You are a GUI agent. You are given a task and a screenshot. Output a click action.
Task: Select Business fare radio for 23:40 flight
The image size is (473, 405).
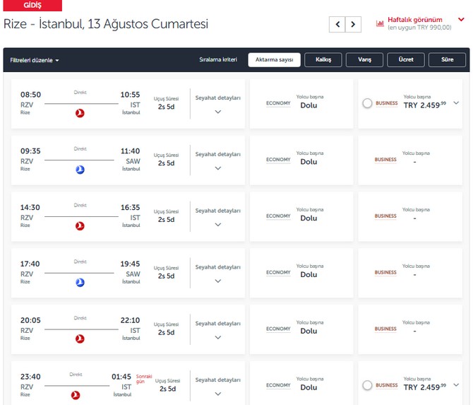[367, 385]
